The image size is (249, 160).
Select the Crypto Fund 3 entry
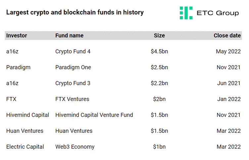click(73, 83)
